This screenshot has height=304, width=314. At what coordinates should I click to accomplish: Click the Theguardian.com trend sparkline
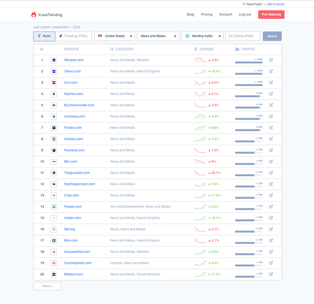(200, 173)
